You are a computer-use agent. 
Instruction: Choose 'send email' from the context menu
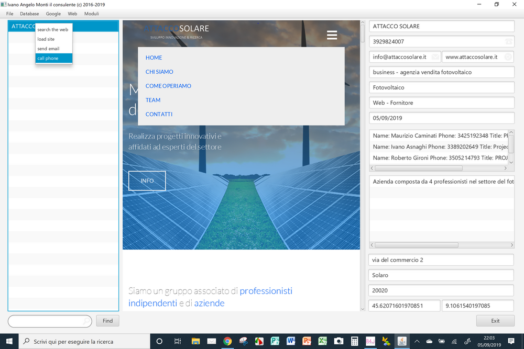point(54,49)
